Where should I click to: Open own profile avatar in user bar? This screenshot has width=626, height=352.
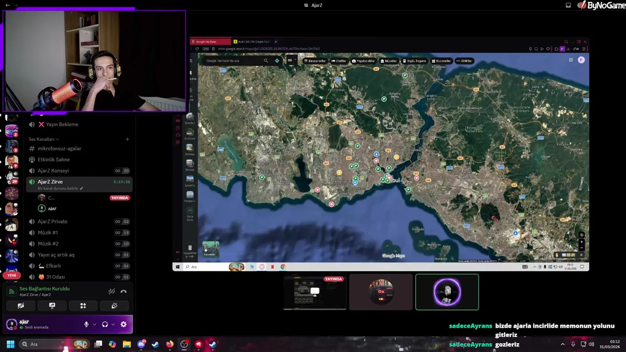click(11, 324)
